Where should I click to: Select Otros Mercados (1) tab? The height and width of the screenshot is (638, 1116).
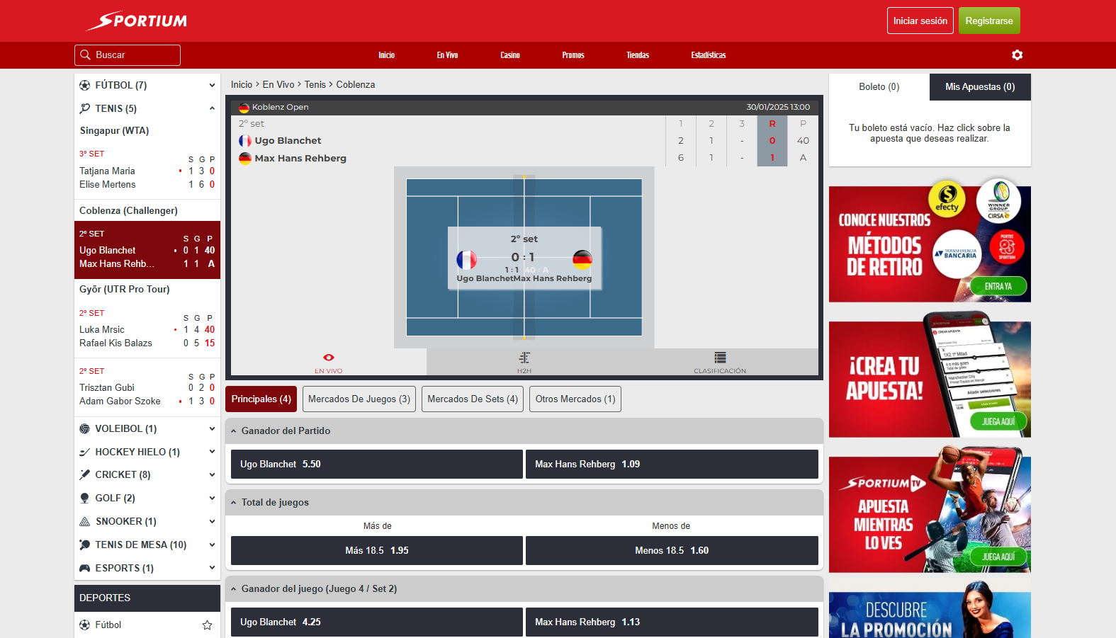pos(575,399)
